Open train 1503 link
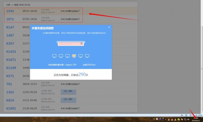The width and height of the screenshot is (203, 122). [10, 11]
